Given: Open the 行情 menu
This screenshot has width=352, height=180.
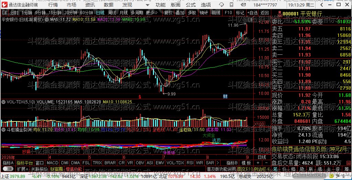Looking at the screenshot, I should 53,4.
